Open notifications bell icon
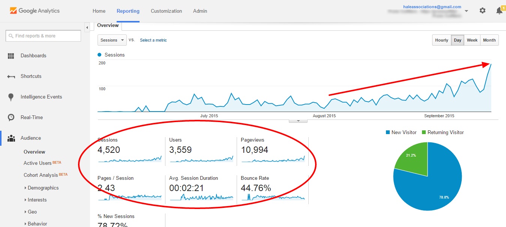Viewport: 506px width, 227px height. tap(499, 11)
